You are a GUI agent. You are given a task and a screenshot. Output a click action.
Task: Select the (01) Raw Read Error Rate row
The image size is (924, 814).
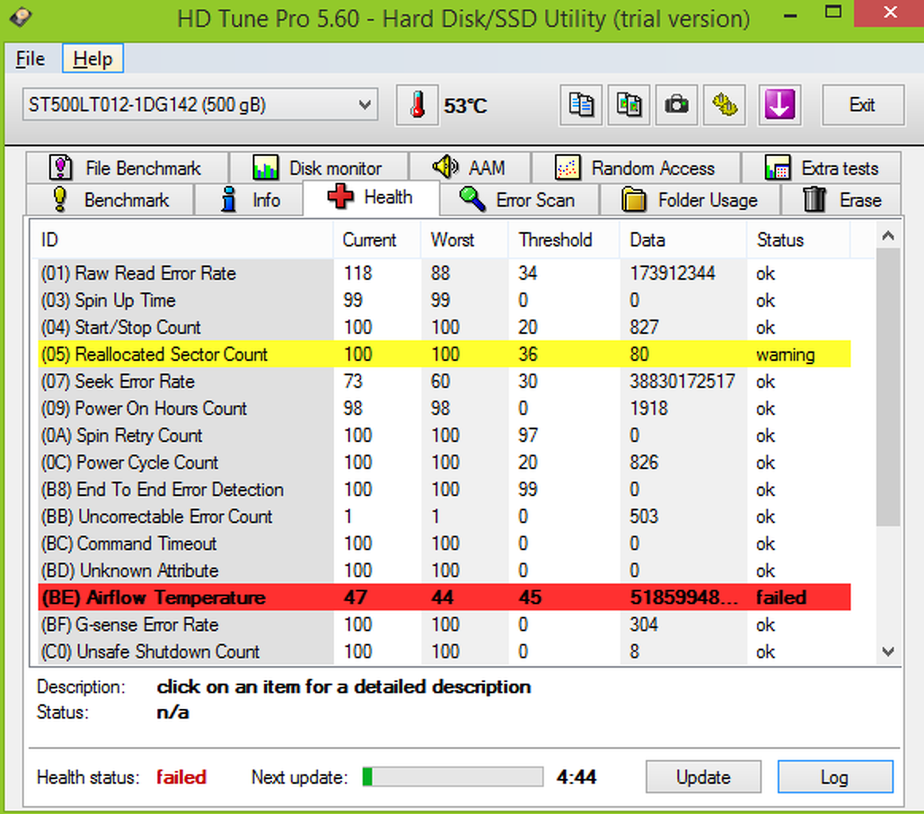coord(445,273)
